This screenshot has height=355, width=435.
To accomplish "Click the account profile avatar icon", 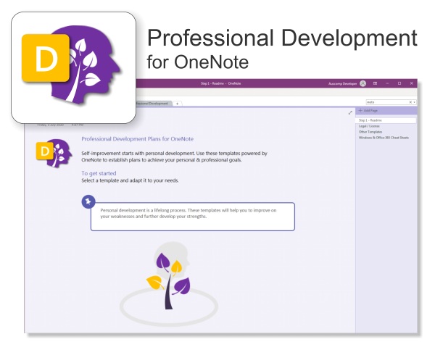I will point(363,83).
